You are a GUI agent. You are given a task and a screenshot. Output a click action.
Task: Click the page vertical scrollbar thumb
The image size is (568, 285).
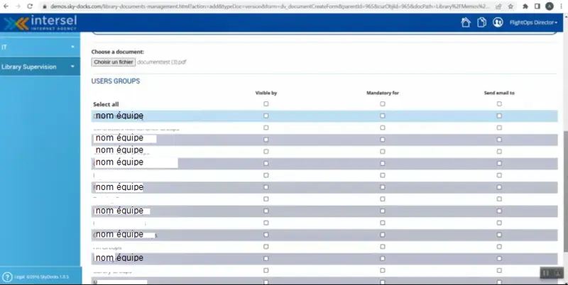pos(564,191)
